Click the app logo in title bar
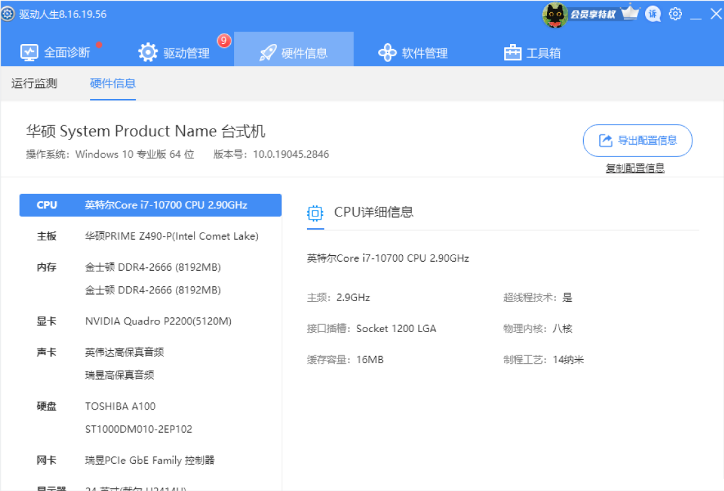The height and width of the screenshot is (491, 724). point(8,14)
